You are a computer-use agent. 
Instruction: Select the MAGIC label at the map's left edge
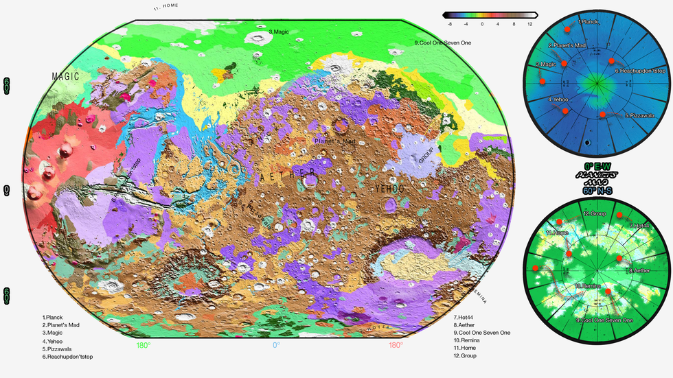66,76
